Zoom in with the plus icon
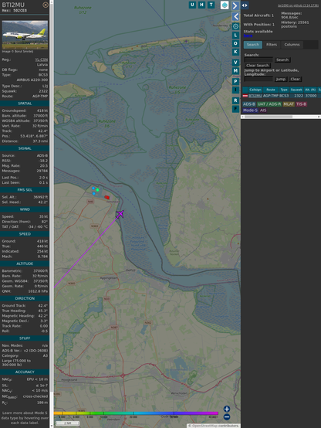Viewport: 321px width, 428px height. (x=227, y=409)
